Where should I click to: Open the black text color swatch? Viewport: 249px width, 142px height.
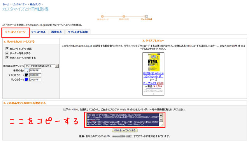point(26,75)
